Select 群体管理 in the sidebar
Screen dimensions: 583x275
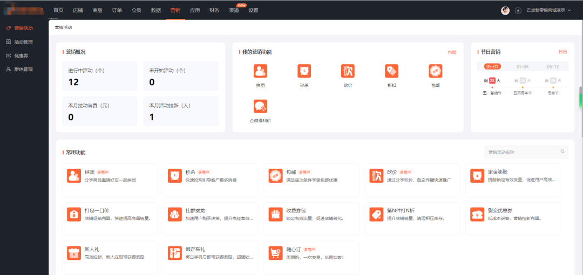tap(24, 70)
